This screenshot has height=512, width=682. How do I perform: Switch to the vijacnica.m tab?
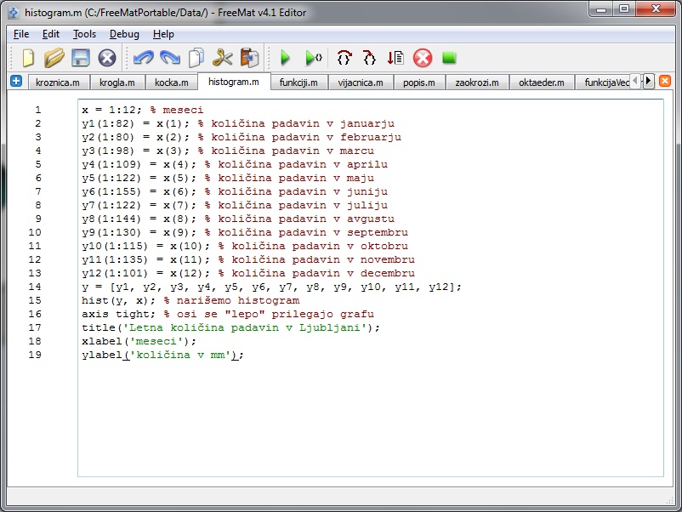point(360,82)
